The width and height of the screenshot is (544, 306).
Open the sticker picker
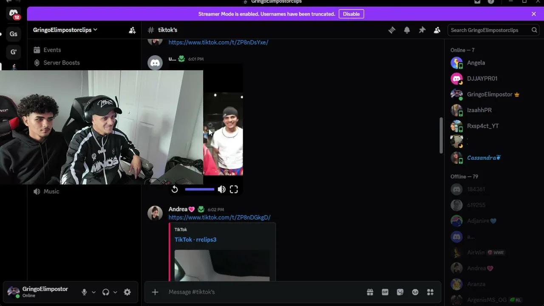[x=400, y=292]
